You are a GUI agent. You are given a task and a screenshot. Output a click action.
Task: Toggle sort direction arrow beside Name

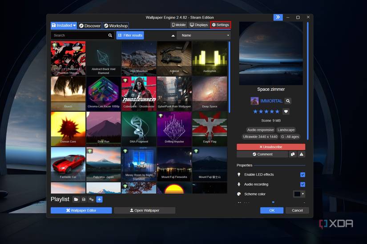coord(173,35)
